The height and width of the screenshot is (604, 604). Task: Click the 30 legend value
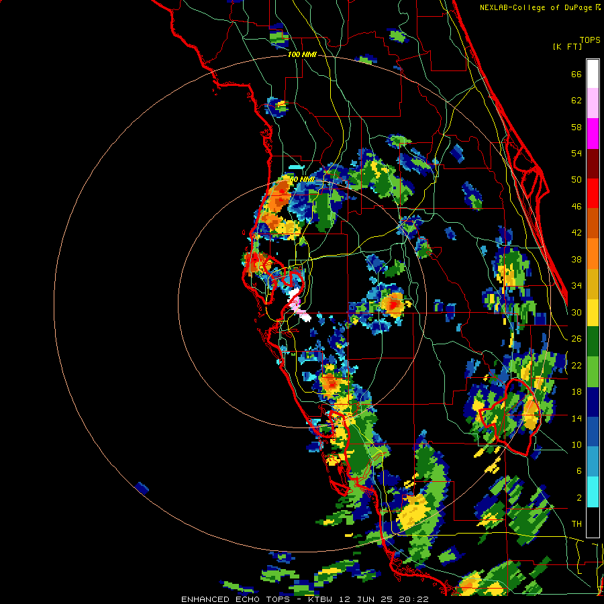click(576, 312)
